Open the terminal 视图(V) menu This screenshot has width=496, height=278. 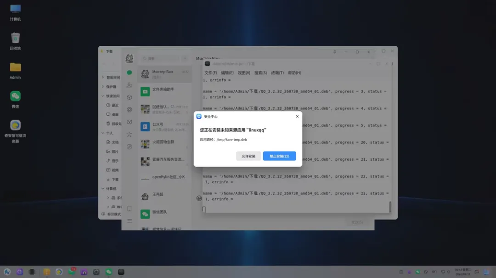244,73
